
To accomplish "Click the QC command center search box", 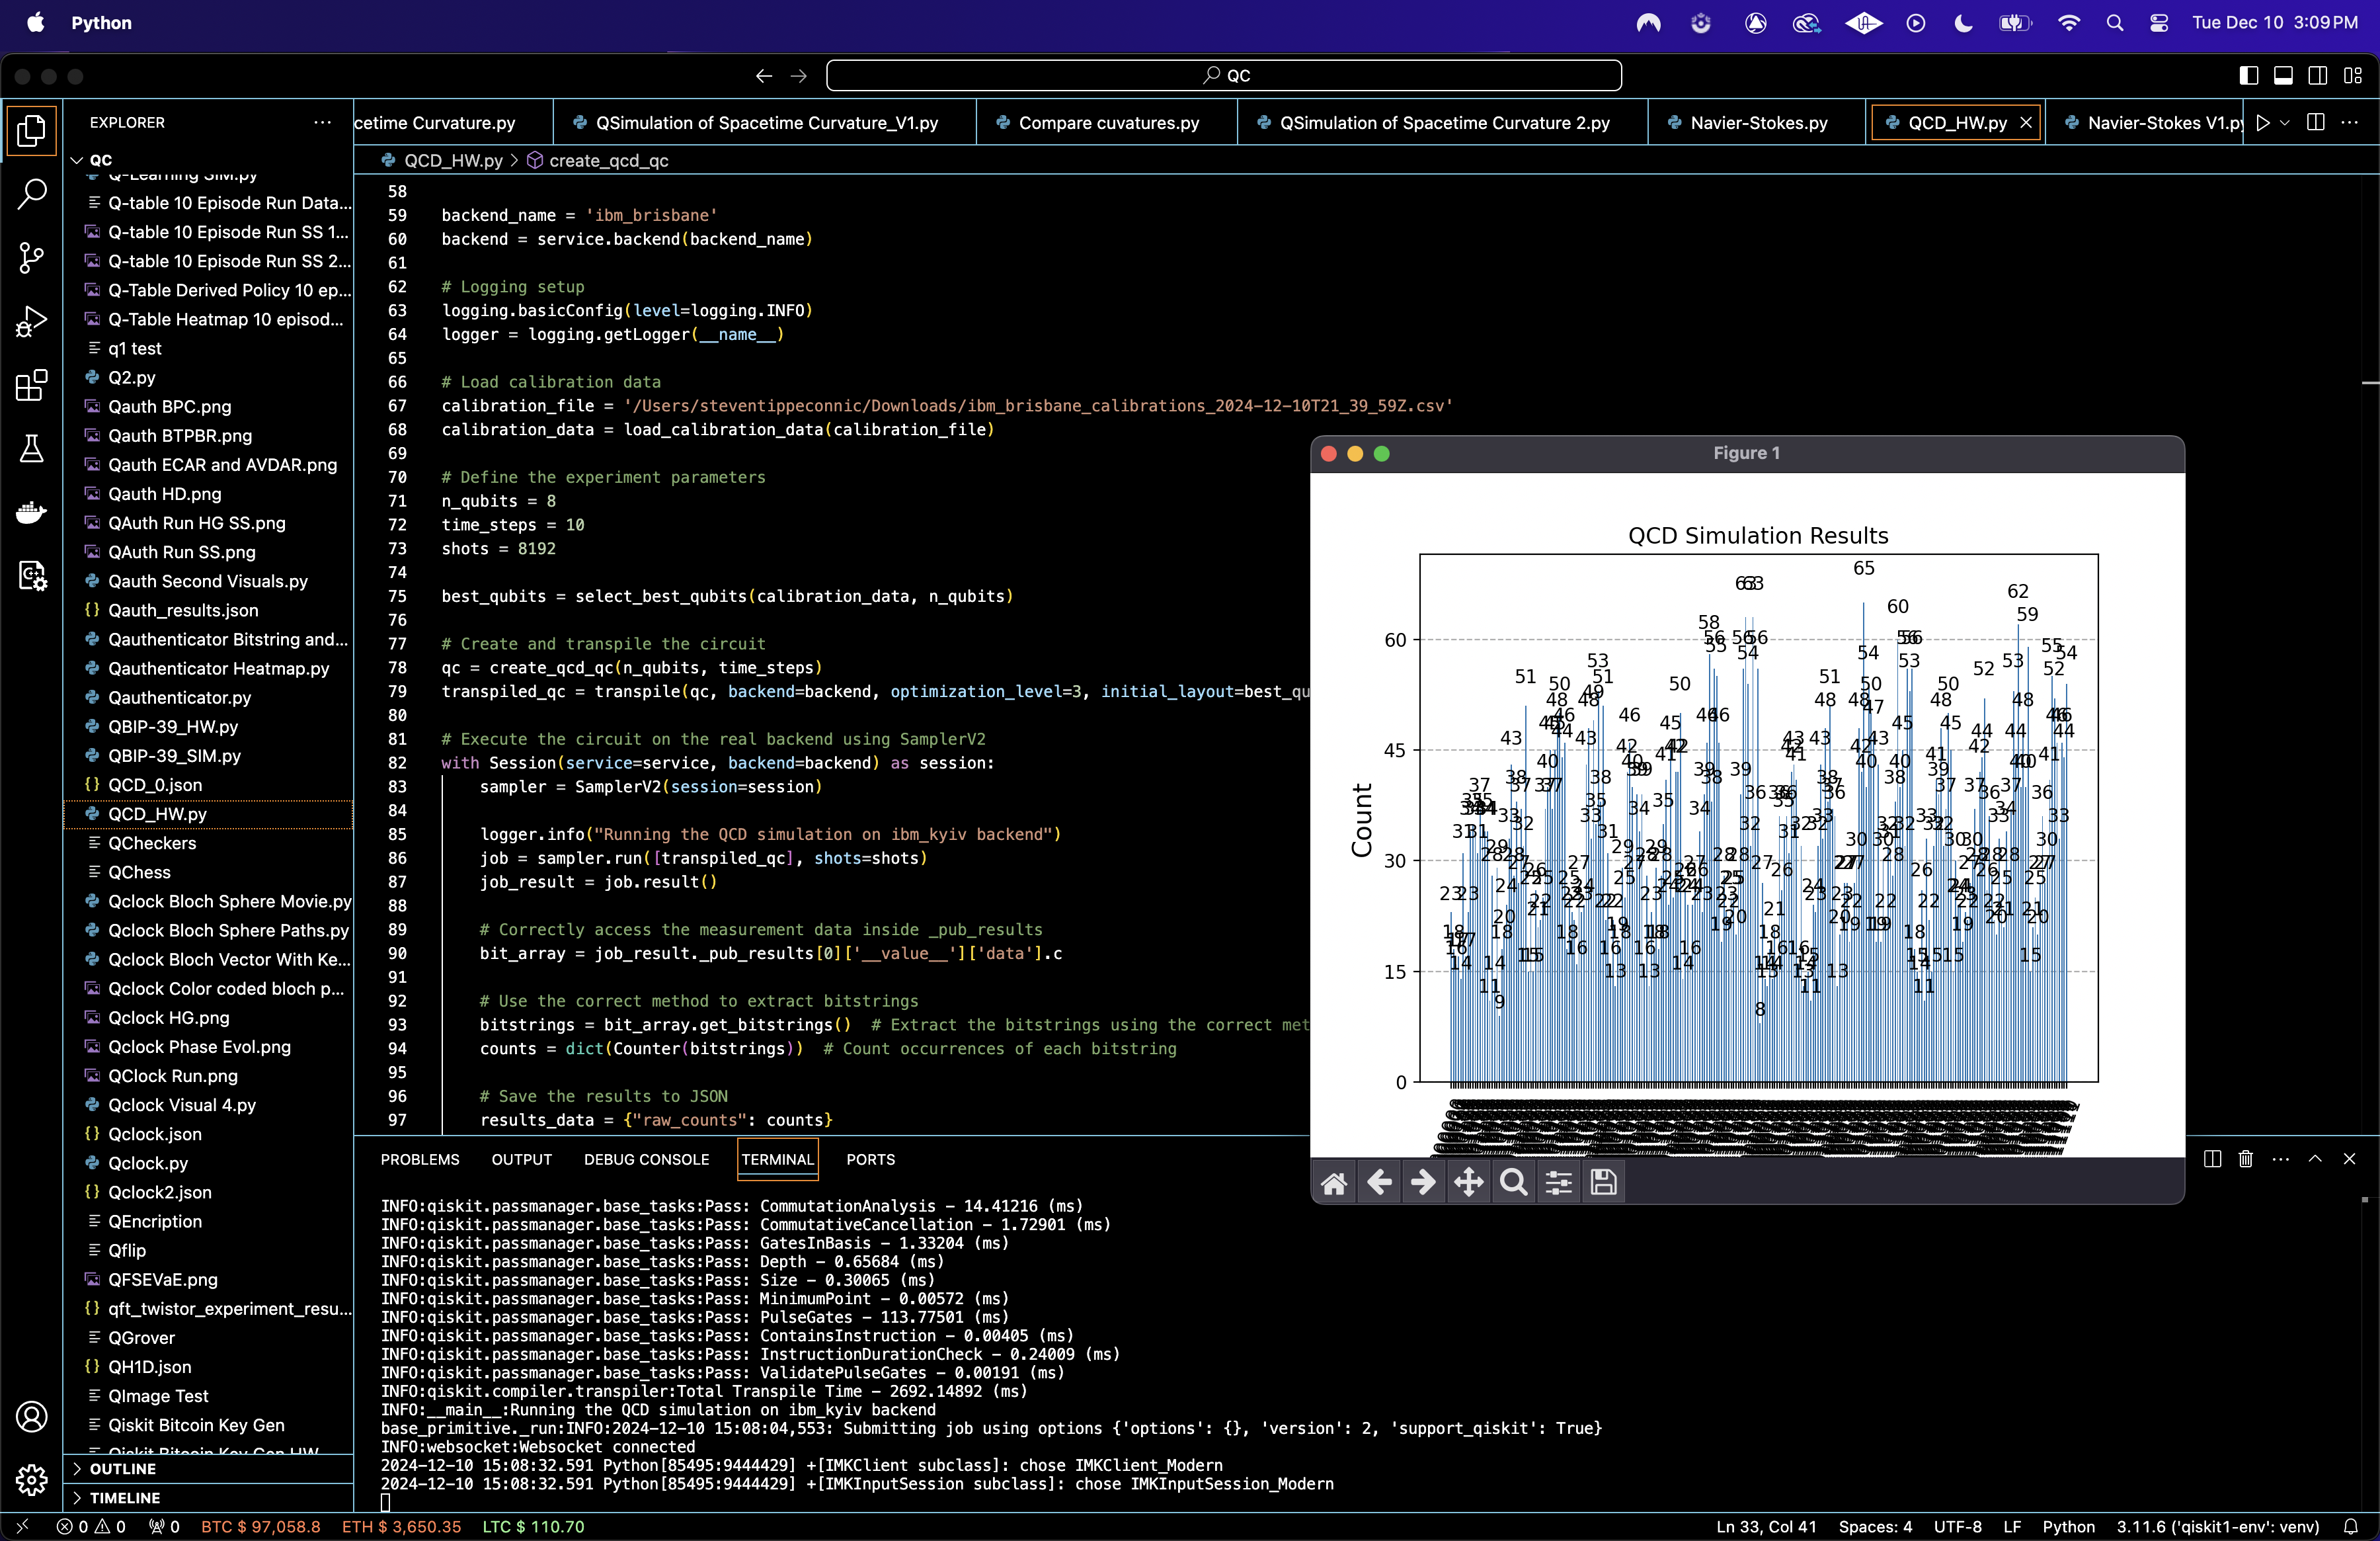I will 1224,75.
